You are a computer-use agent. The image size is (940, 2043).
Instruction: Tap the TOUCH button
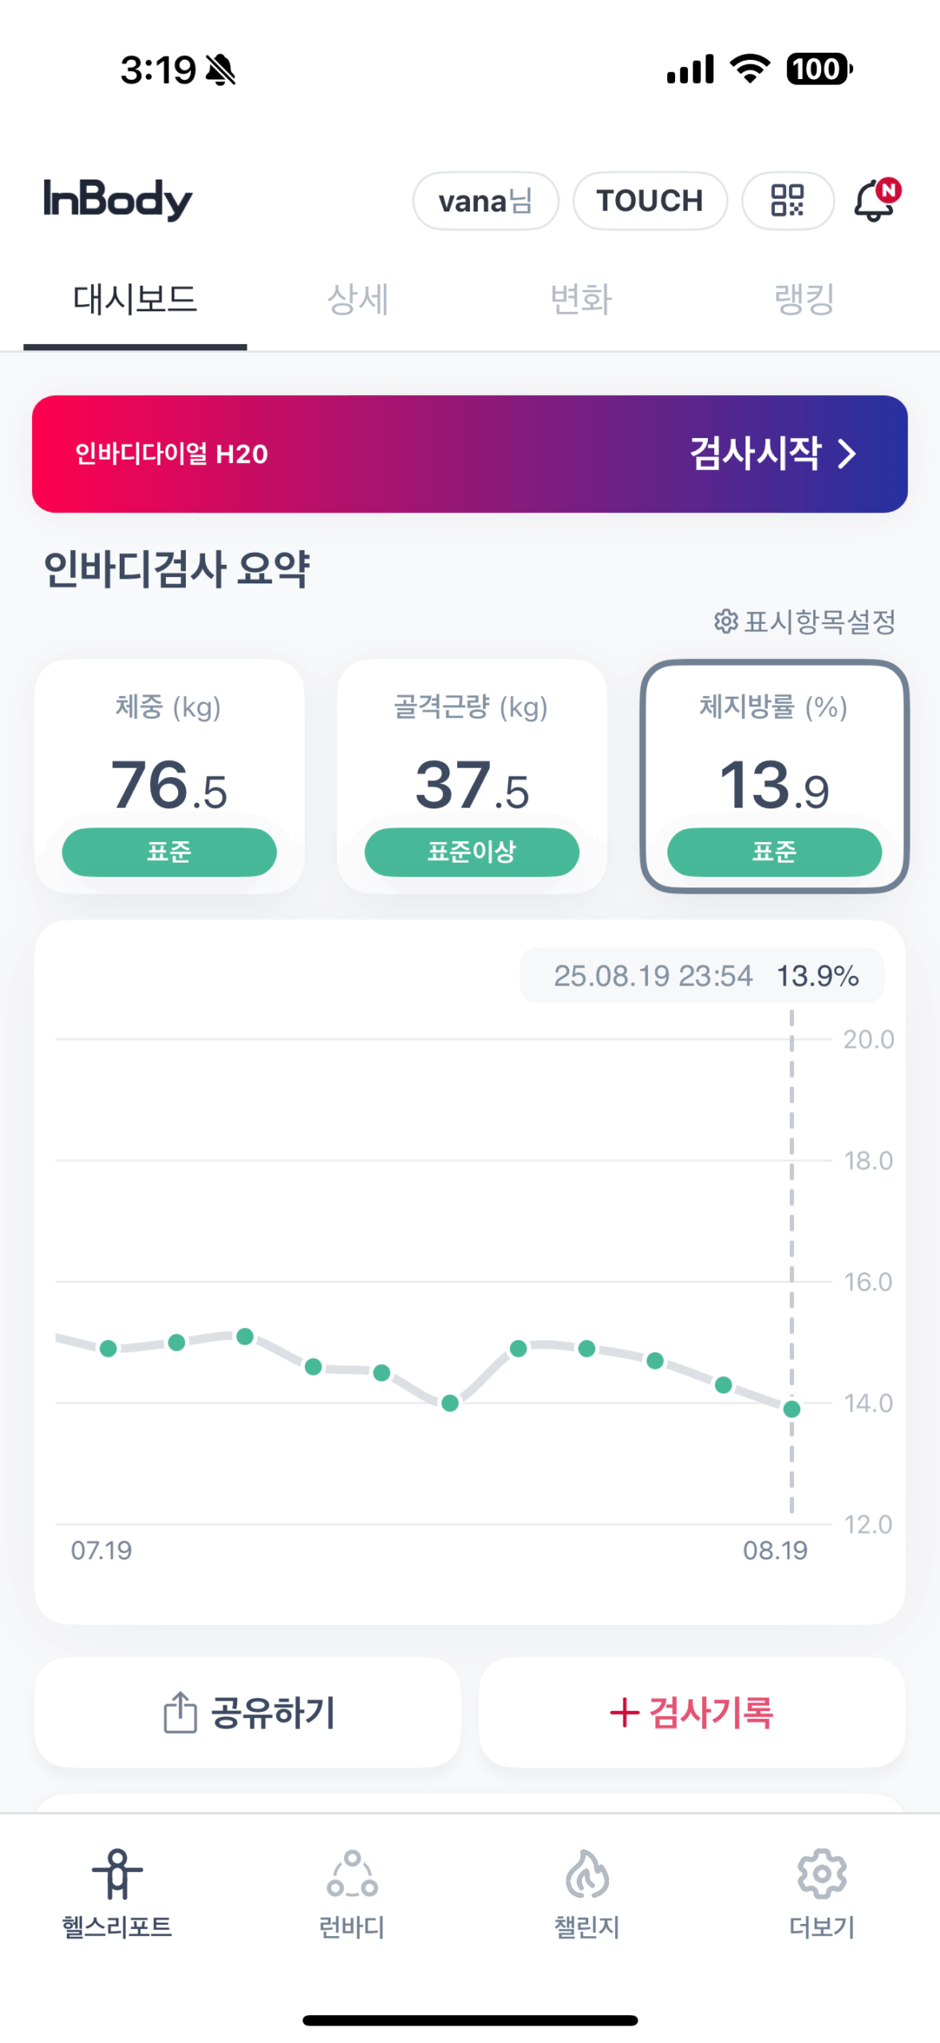[650, 200]
